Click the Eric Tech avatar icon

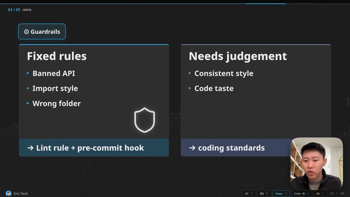coord(8,193)
